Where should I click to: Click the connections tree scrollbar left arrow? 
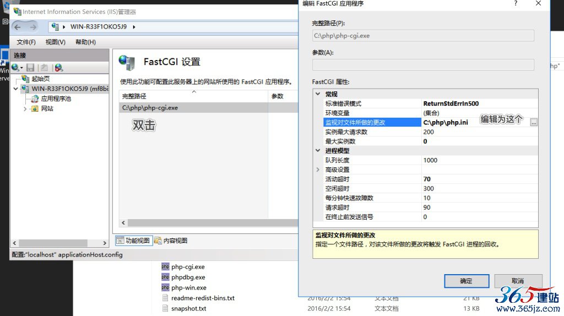(15, 243)
